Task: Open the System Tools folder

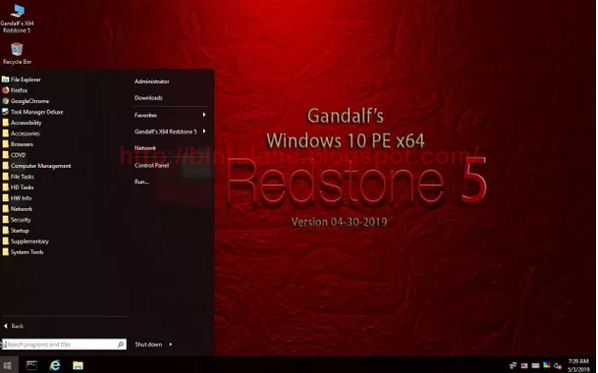Action: tap(23, 251)
